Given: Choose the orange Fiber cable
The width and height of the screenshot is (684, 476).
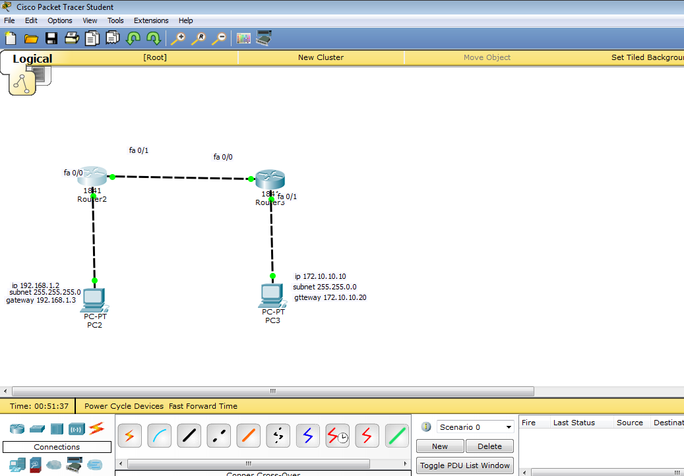Looking at the screenshot, I should pos(248,436).
